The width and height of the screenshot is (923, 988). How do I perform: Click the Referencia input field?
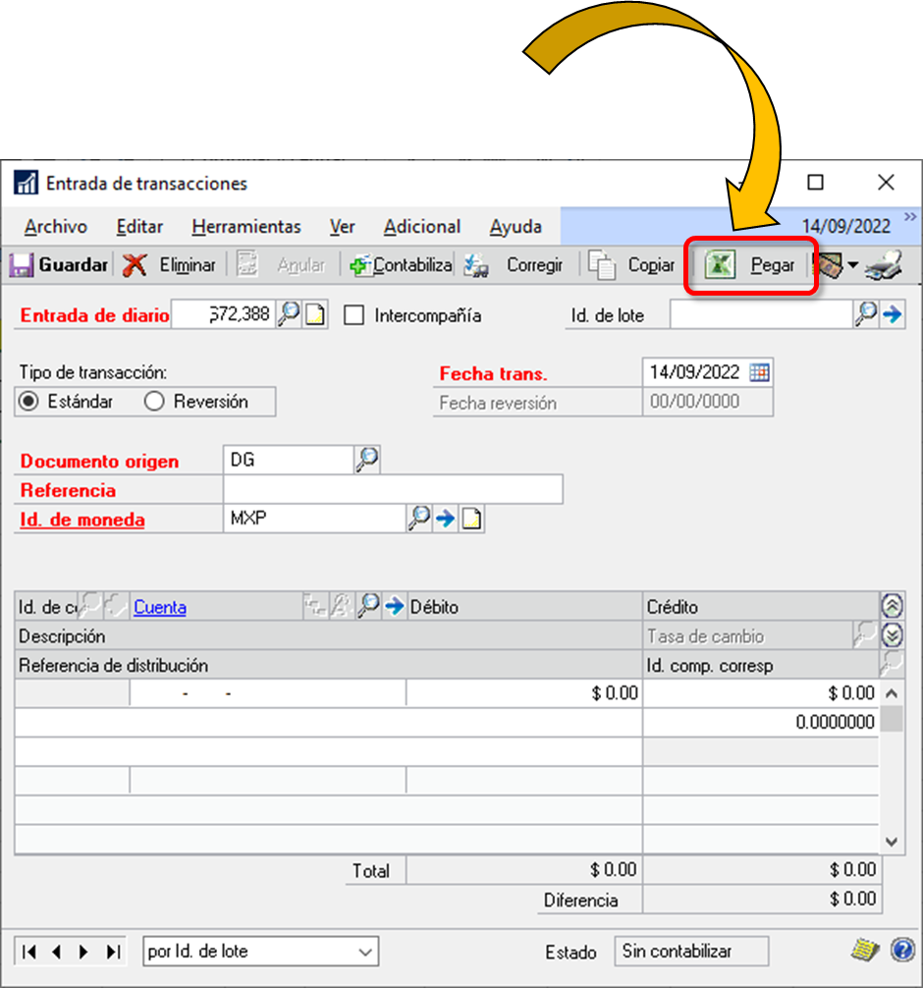pyautogui.click(x=393, y=489)
